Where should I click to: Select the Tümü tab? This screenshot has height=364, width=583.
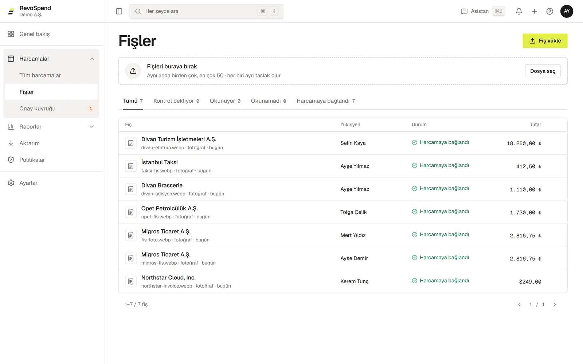(133, 101)
